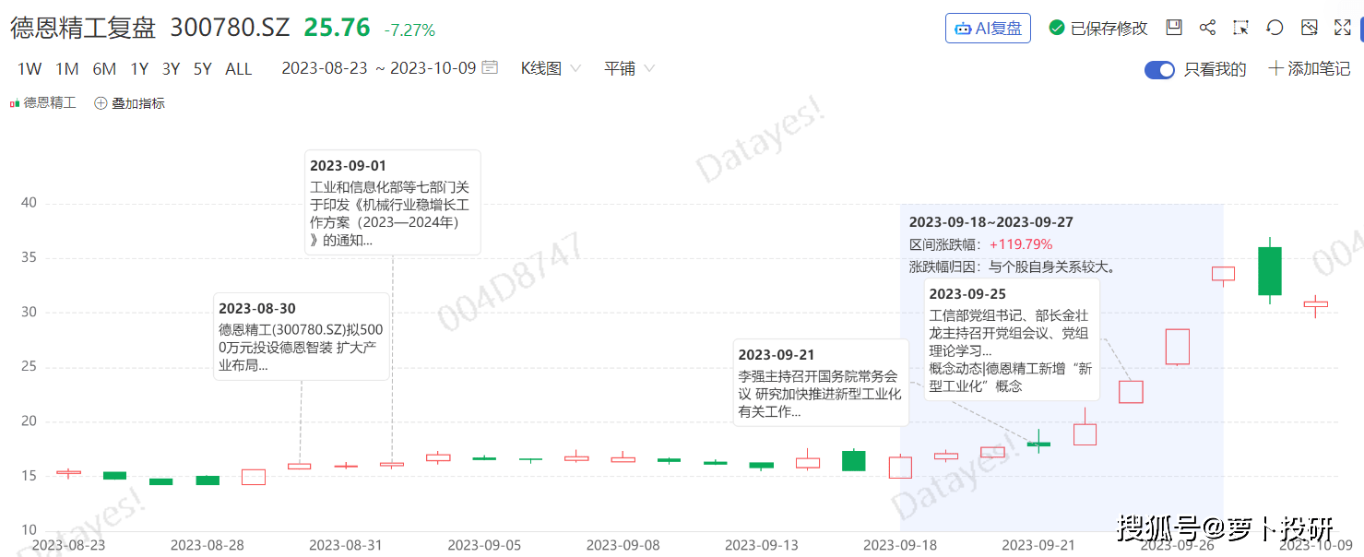This screenshot has height=557, width=1364.
Task: Export chart as image icon
Action: pos(1309,28)
